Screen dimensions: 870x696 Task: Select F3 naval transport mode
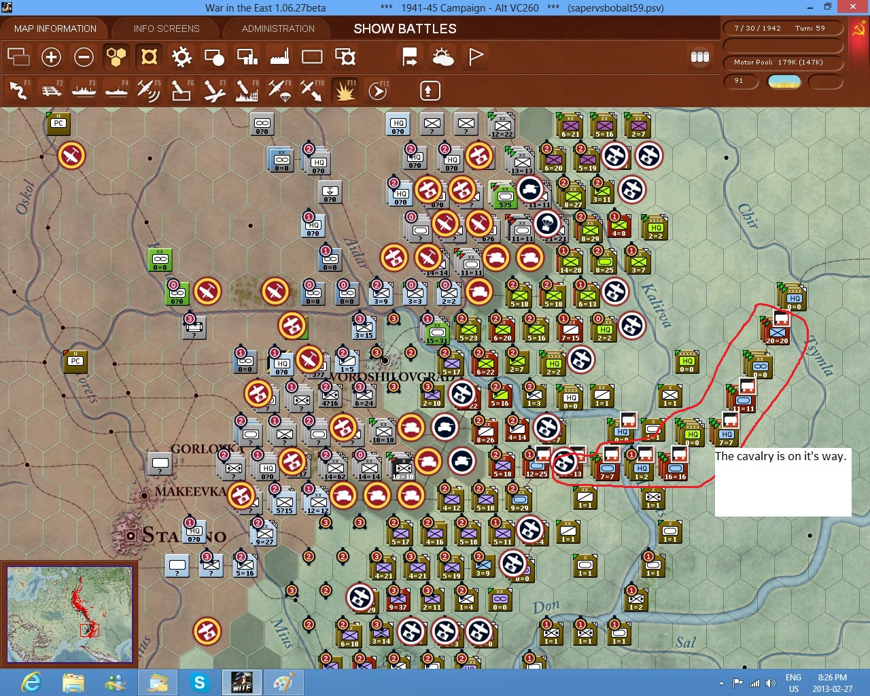tap(84, 90)
